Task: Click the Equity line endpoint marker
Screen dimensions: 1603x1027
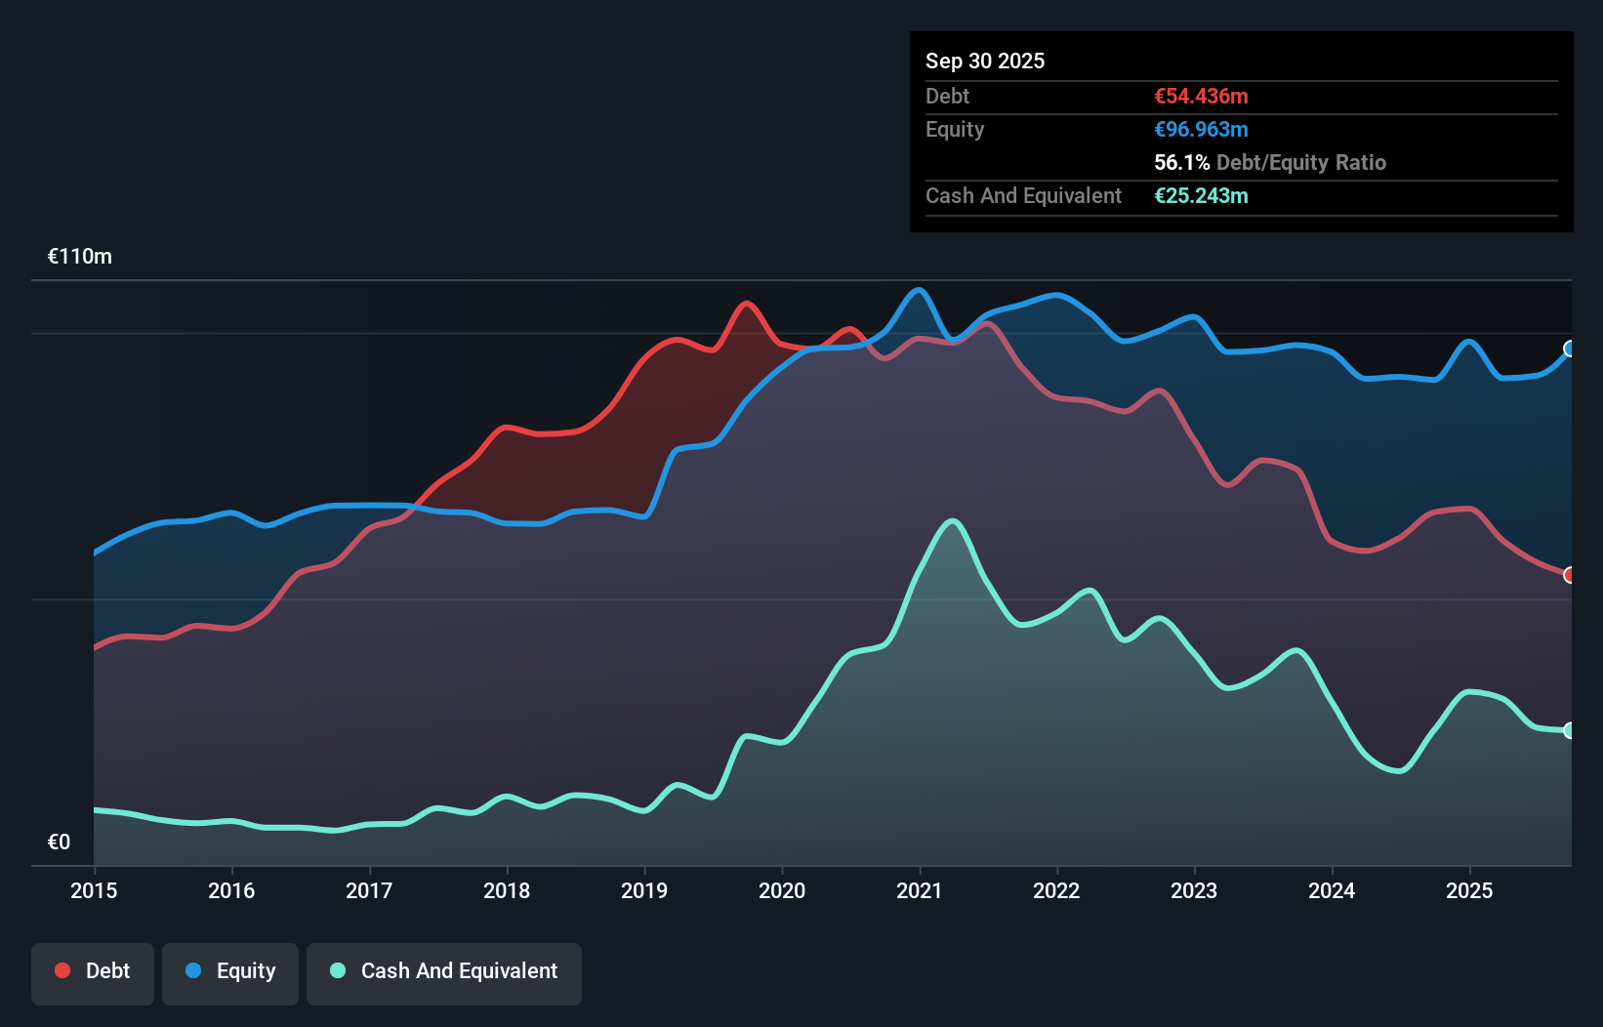Action: click(1570, 349)
